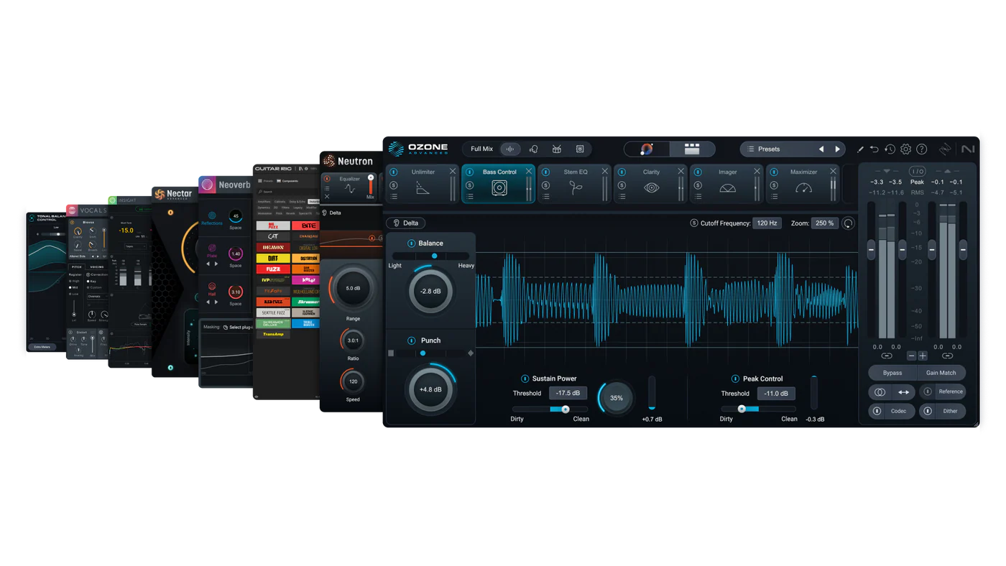Toggle power for the Clarity module
Image resolution: width=1006 pixels, height=566 pixels.
(622, 172)
